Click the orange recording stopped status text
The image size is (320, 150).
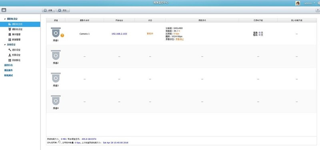180,39
